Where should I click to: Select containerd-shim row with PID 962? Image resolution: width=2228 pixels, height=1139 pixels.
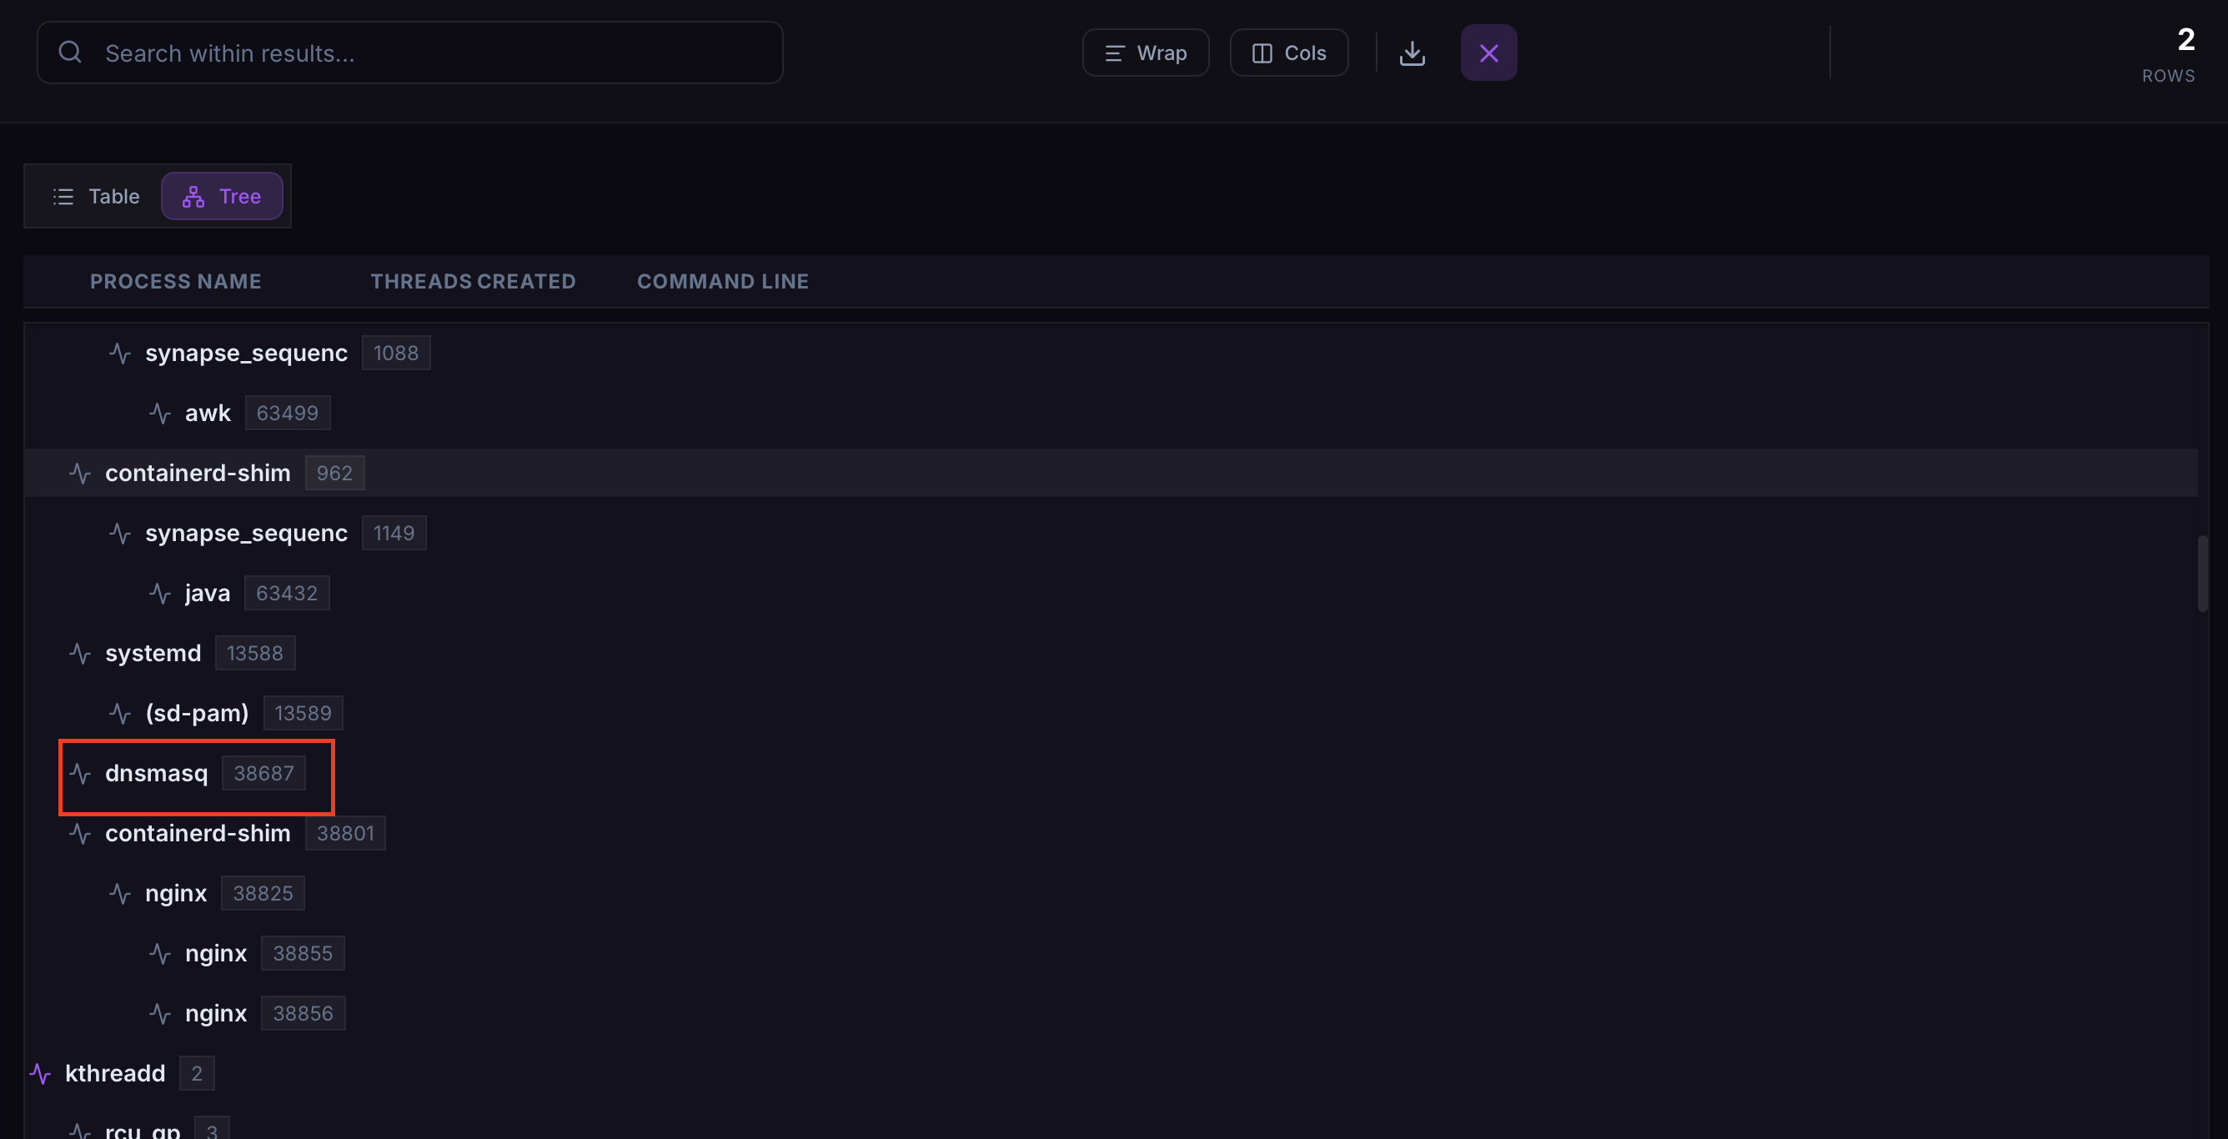198,473
